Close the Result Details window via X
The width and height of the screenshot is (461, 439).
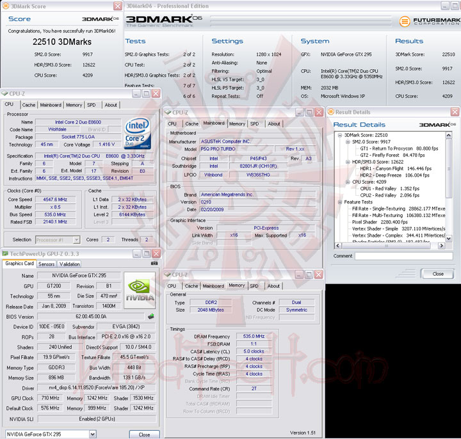(455, 112)
